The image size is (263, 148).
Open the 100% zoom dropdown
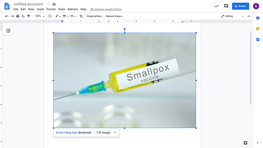click(x=40, y=16)
